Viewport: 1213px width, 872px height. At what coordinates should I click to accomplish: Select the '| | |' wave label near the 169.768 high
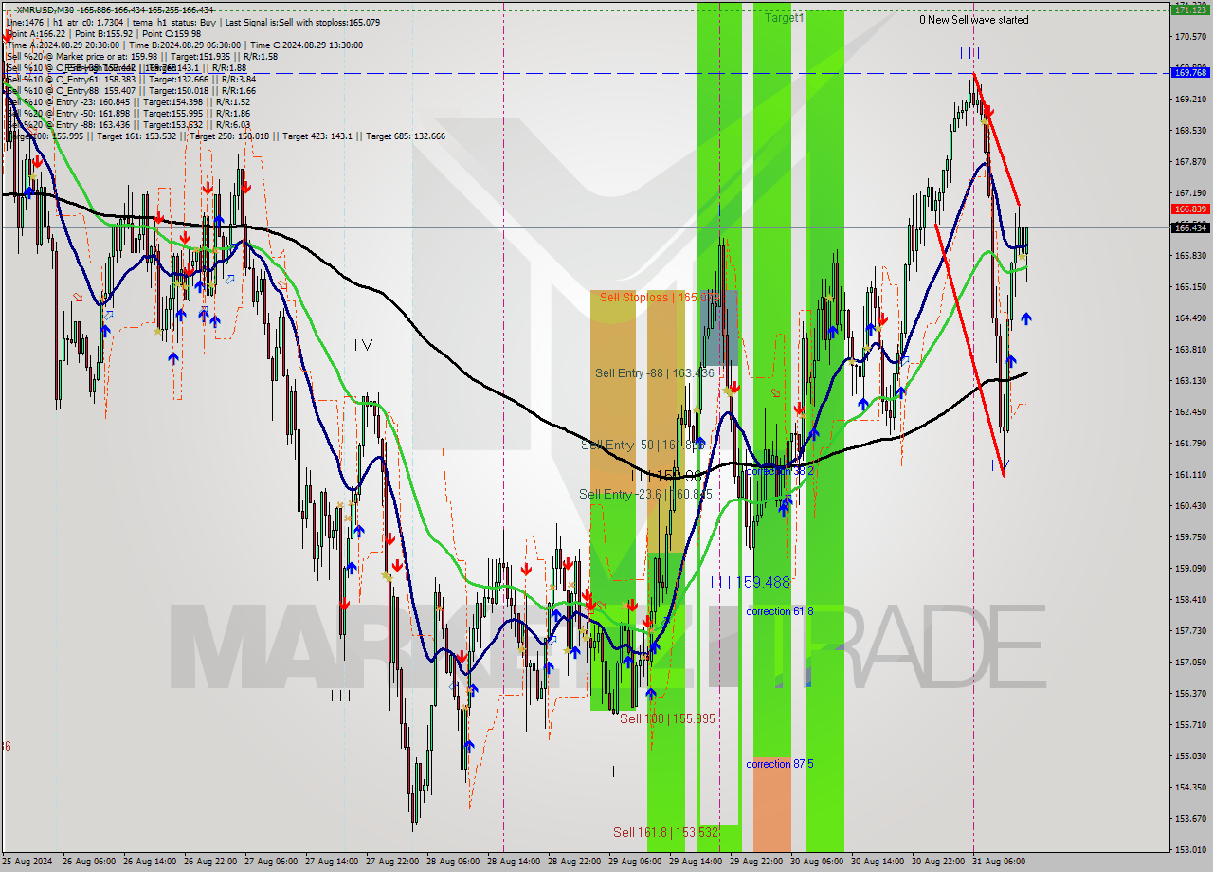click(x=969, y=53)
